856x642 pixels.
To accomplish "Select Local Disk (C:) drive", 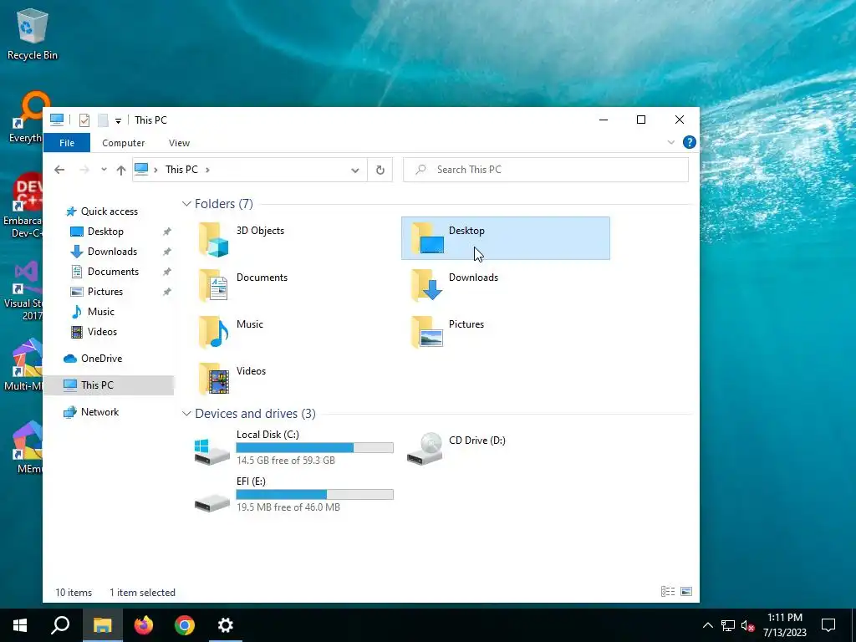I will [x=293, y=448].
